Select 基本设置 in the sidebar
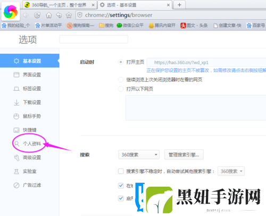Screen dimensions: 266x216 click(x=30, y=61)
